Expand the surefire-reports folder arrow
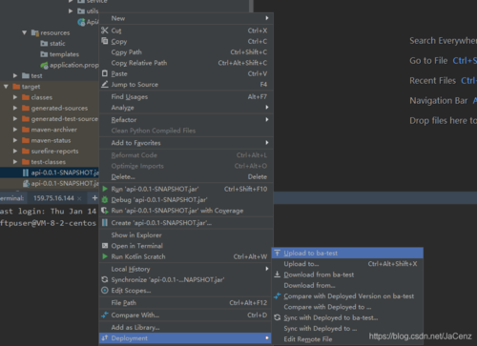Viewport: 477px width, 346px height. (x=15, y=151)
